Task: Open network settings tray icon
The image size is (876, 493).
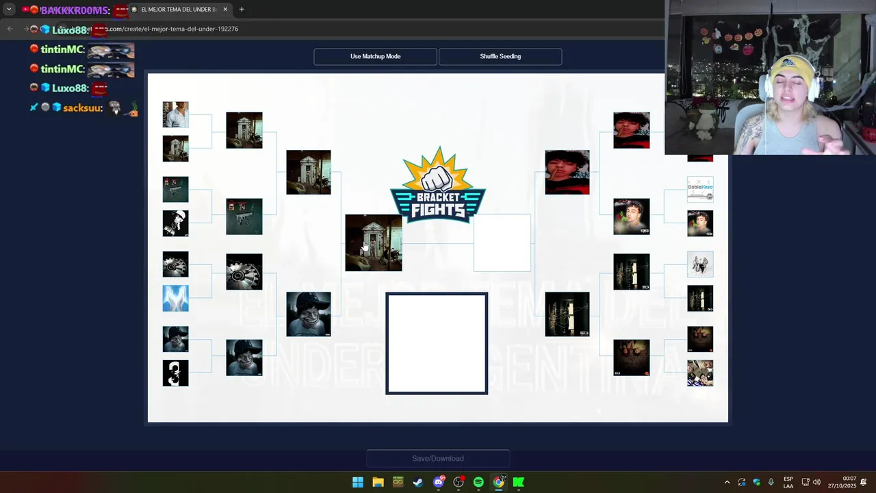Action: point(806,482)
